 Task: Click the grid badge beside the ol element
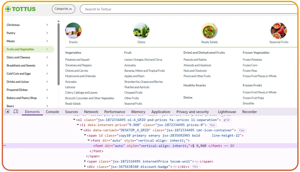[226, 120]
